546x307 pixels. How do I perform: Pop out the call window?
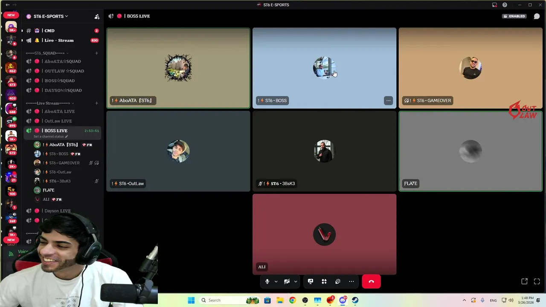(525, 281)
